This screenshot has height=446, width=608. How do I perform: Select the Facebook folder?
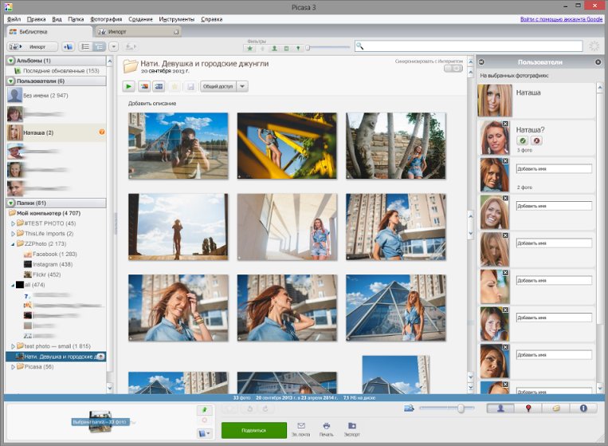[50, 255]
